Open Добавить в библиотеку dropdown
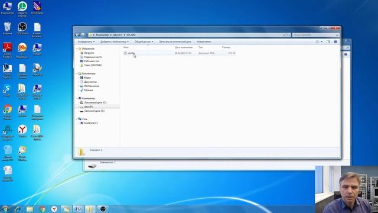 115,42
